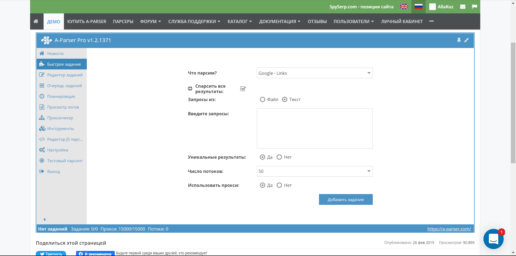Click the Нет заданий status text
Image resolution: width=516 pixels, height=256 pixels.
tap(53, 229)
